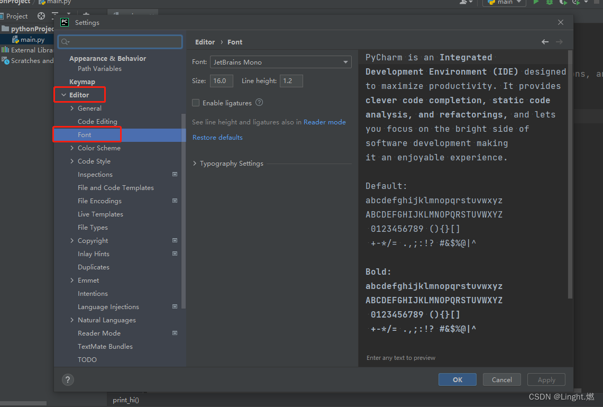Click the help question mark button

[68, 379]
